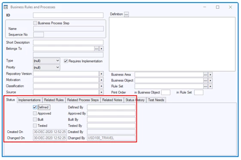Screen dimensions: 241x160
Task: Click the Motivation input field
Action: [66, 80]
